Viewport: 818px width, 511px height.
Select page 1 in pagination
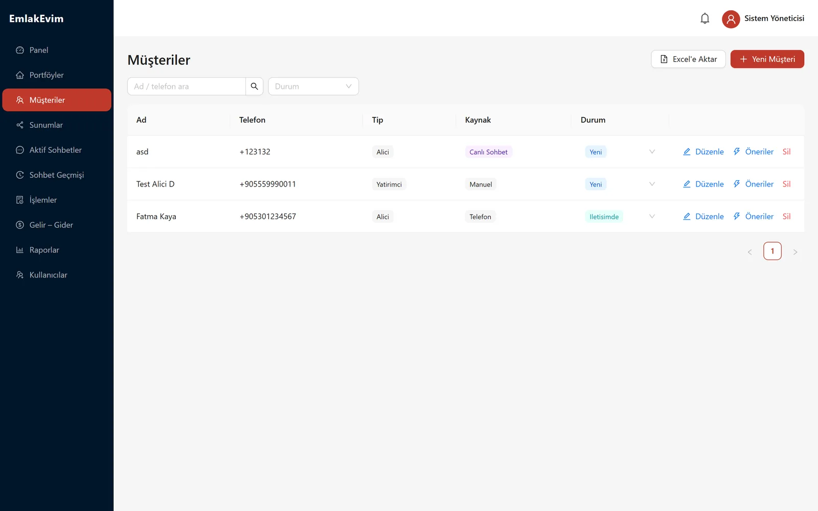pyautogui.click(x=772, y=251)
